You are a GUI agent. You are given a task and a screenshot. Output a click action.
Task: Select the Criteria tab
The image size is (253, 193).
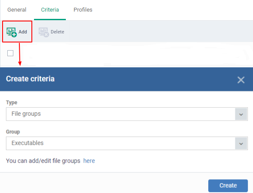pyautogui.click(x=50, y=10)
